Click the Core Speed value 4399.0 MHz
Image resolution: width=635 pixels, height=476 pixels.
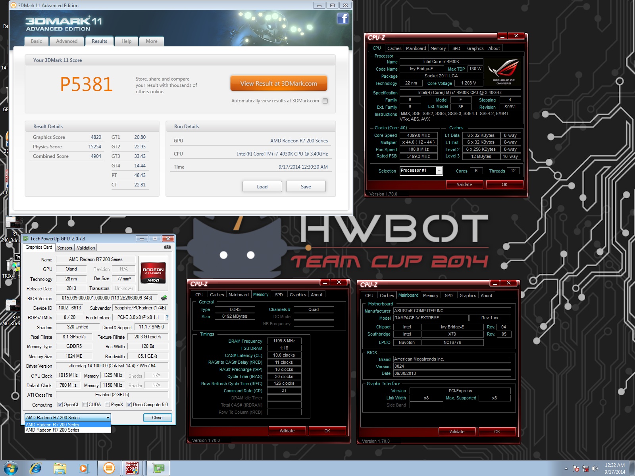419,135
